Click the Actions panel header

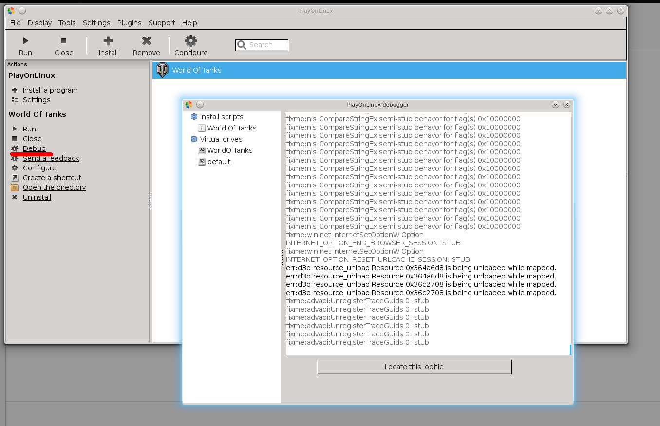77,64
